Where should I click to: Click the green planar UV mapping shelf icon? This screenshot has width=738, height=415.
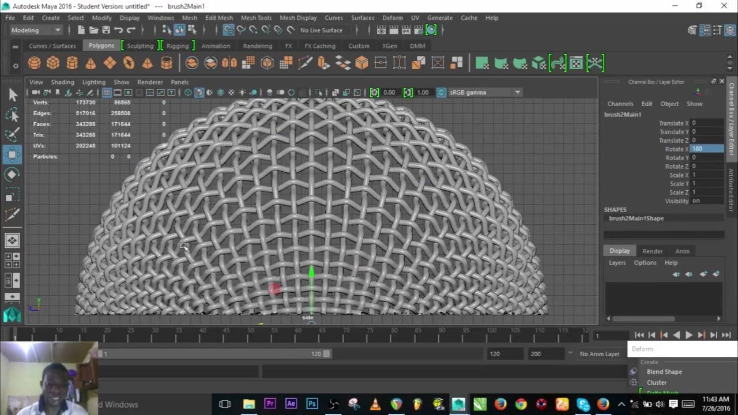click(x=482, y=63)
